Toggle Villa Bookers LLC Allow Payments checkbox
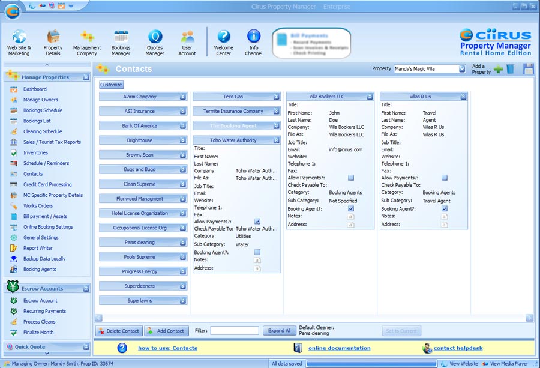Viewport: 540px width, 368px height. 351,178
